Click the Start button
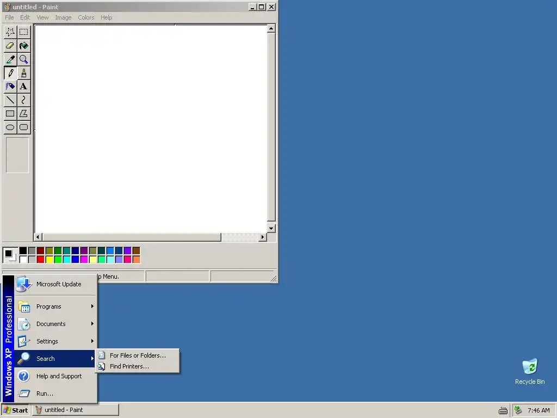The height and width of the screenshot is (418, 557). tap(16, 410)
